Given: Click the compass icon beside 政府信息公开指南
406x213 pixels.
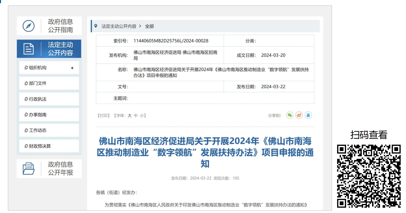Looking at the screenshot, I should pyautogui.click(x=29, y=26).
